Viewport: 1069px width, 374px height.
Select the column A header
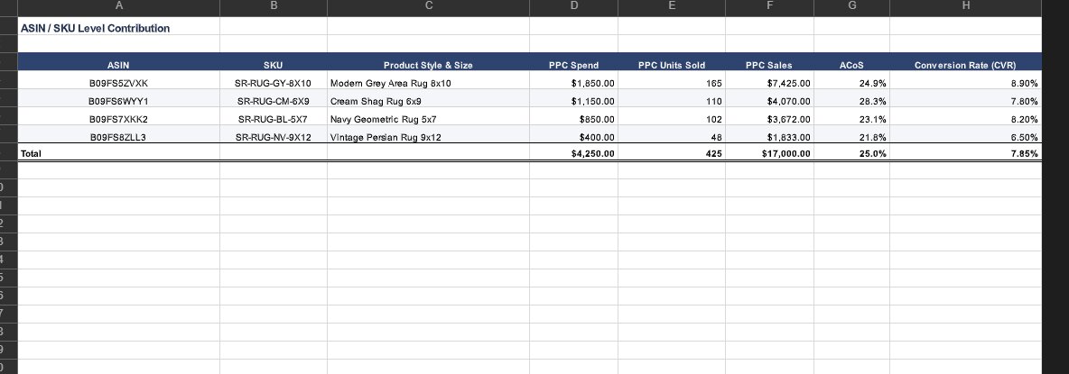[118, 6]
